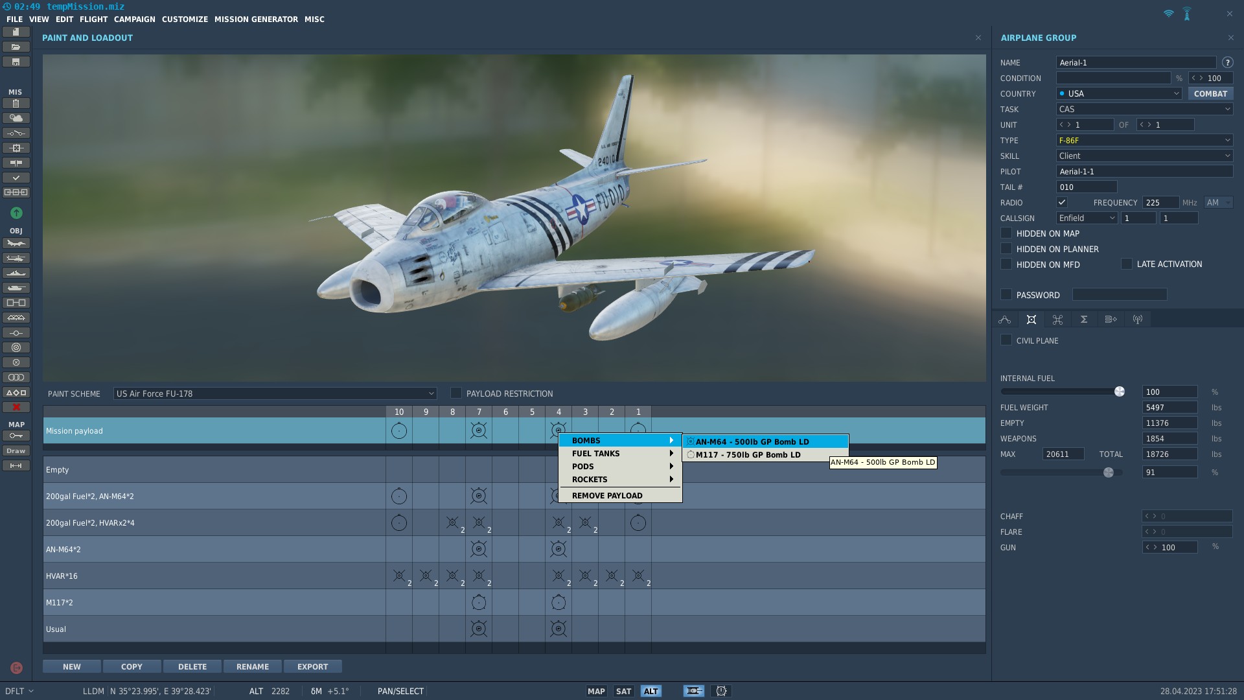
Task: Open the FLIGHT menu
Action: [x=93, y=19]
